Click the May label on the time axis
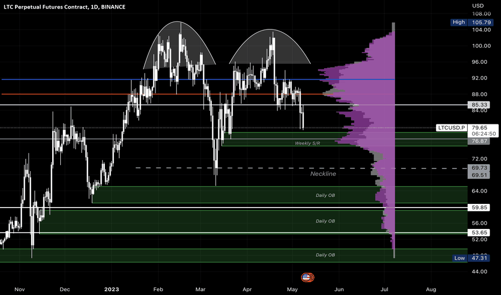Viewport: 501px width, 295px height. pos(292,290)
